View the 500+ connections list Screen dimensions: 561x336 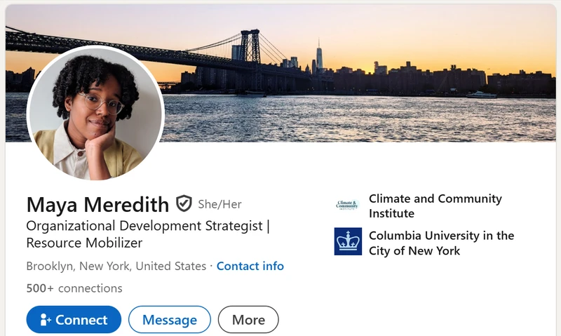[74, 288]
